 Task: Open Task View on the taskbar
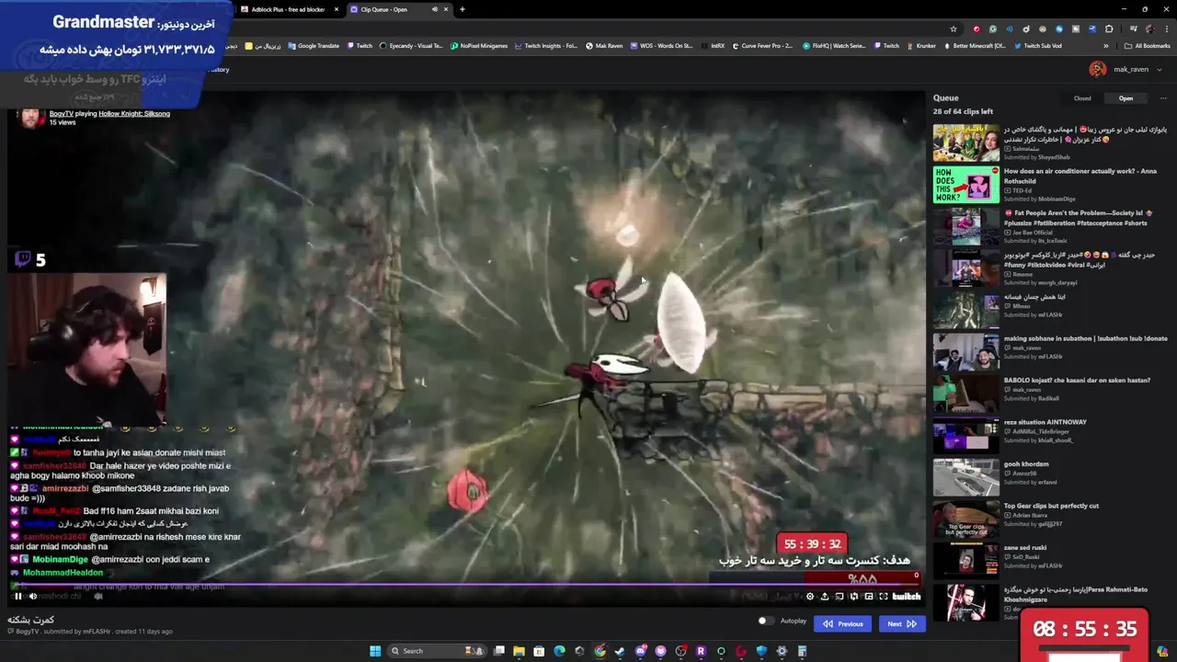[498, 651]
